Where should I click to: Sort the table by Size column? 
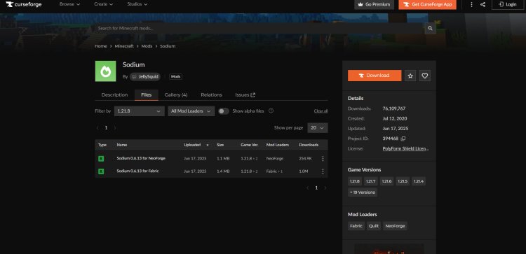pyautogui.click(x=220, y=145)
